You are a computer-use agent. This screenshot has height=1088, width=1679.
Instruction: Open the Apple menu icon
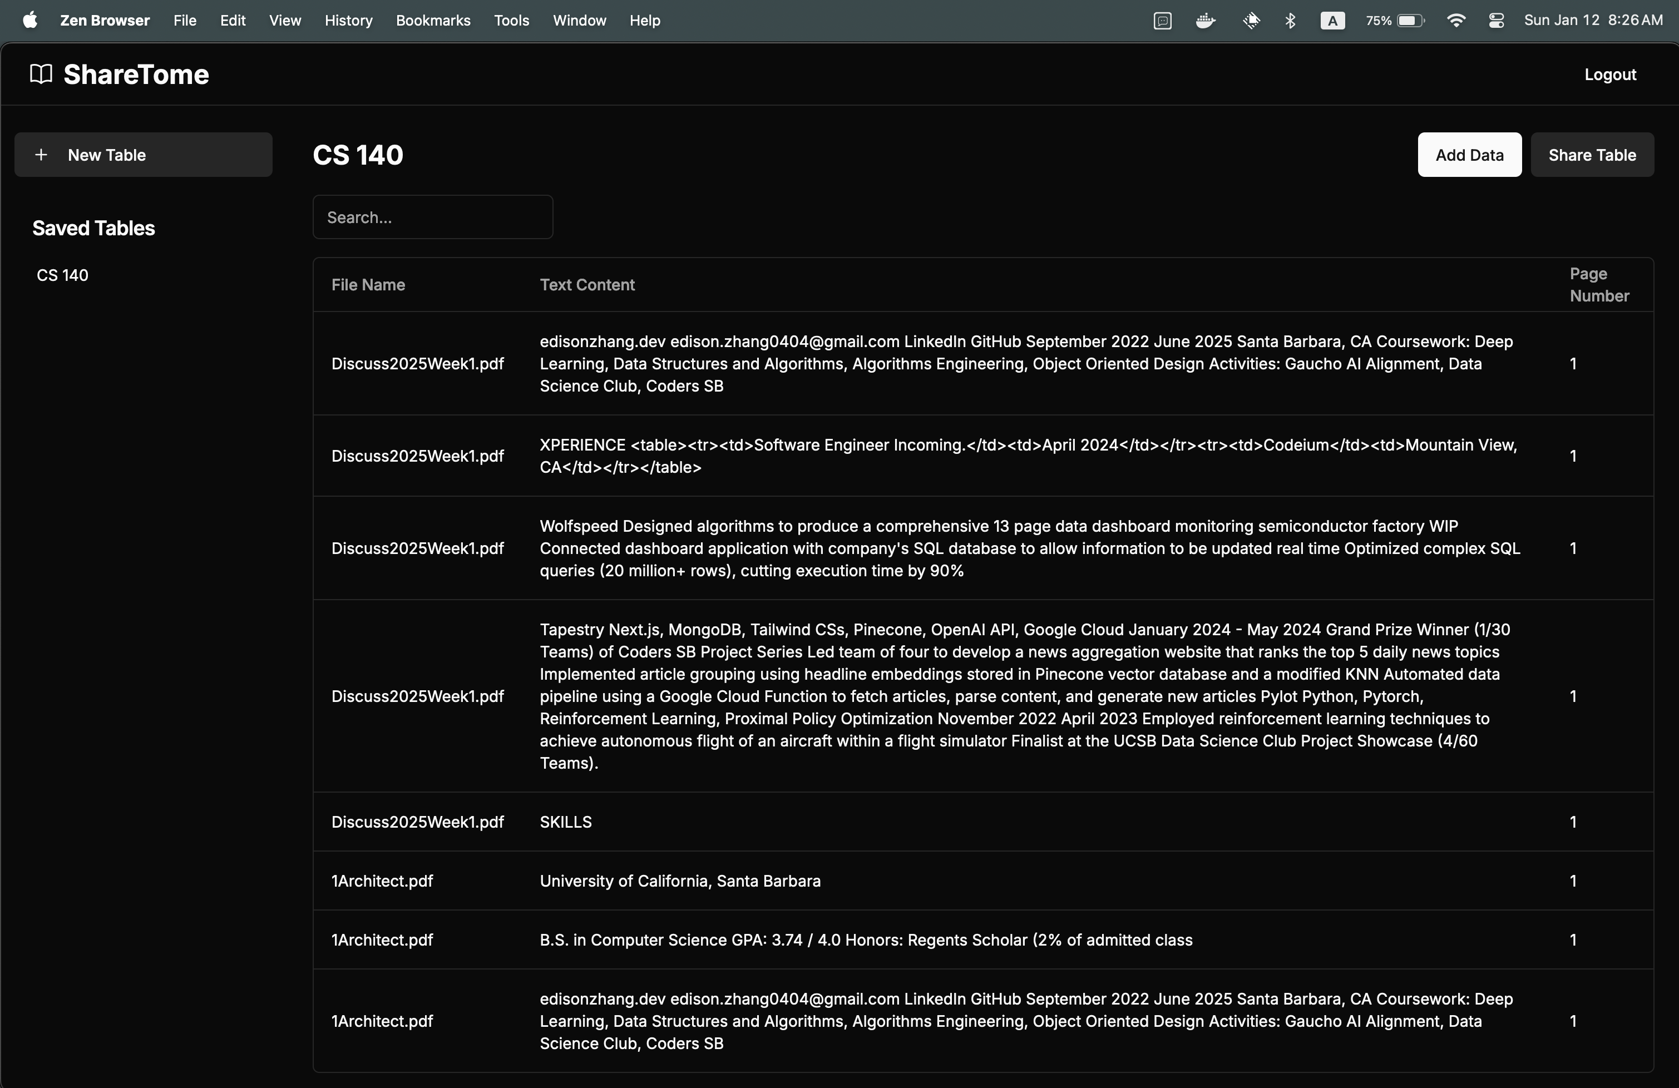tap(29, 21)
